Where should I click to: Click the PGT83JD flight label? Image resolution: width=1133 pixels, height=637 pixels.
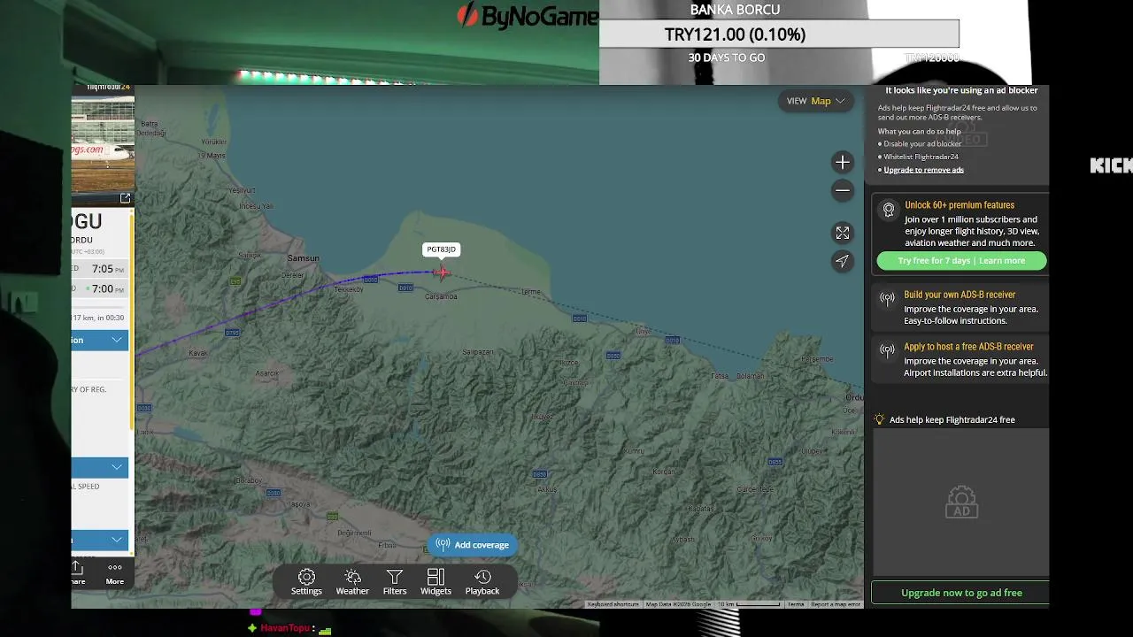click(x=441, y=249)
